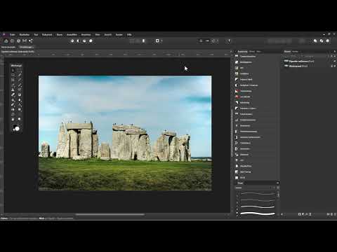Open the Filter menu
Viewport: 337px width, 252px height.
click(98, 34)
